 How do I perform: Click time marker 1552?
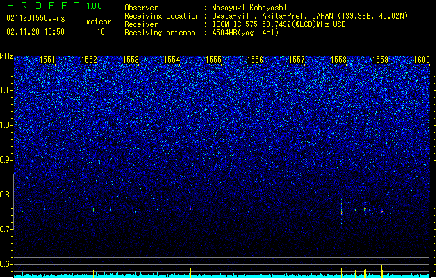point(89,60)
